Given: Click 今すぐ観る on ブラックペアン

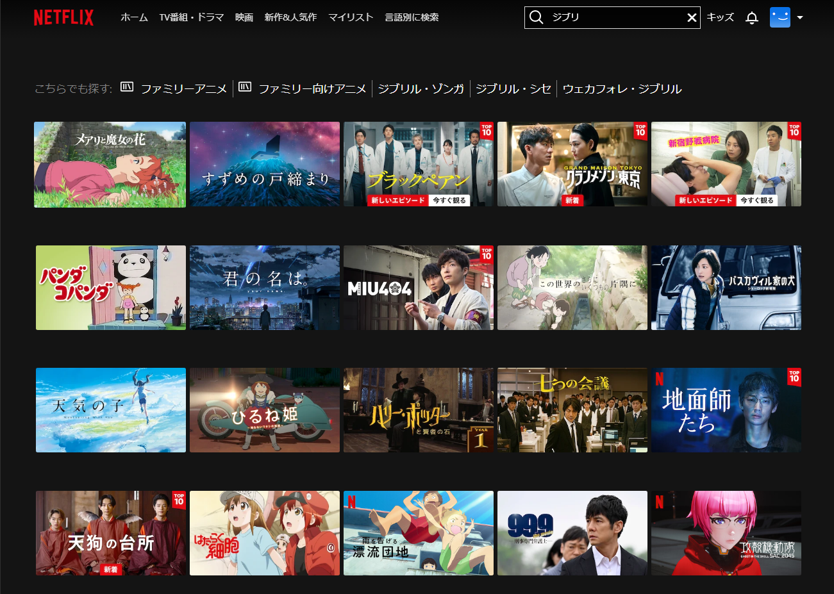Looking at the screenshot, I should (x=450, y=201).
